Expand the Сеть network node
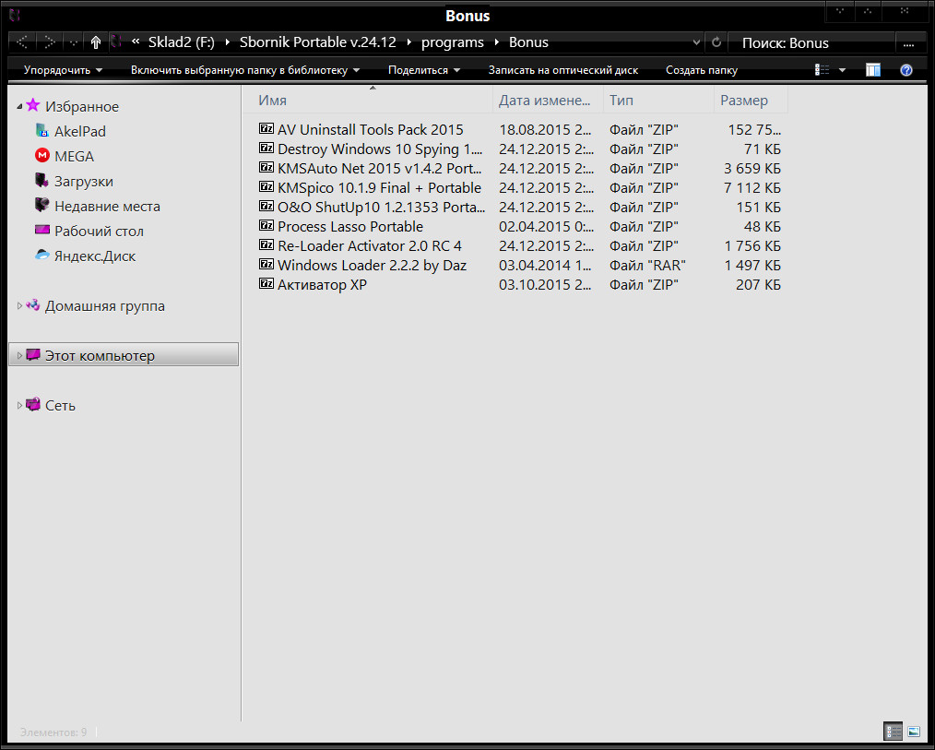Screen dimensions: 935x750 (x=20, y=406)
